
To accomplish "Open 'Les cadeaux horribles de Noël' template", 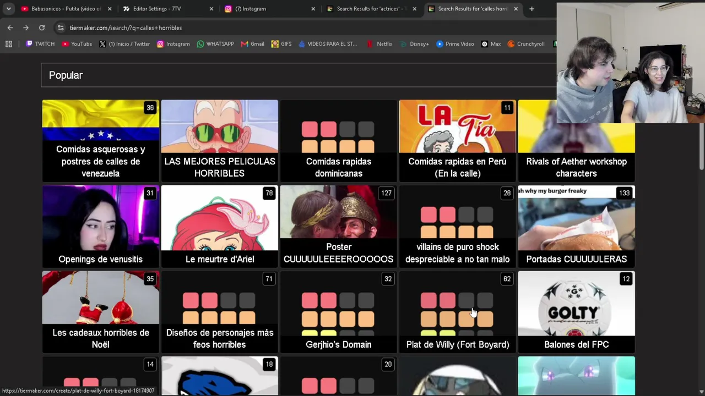I will tap(100, 312).
